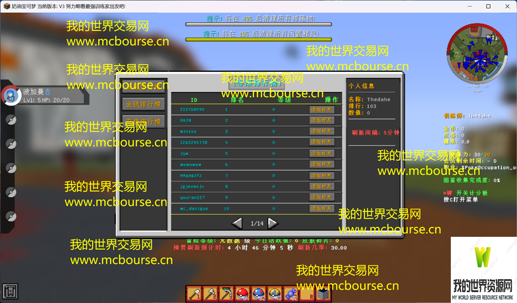Click the third empty Pokéball party slot
517x303 pixels.
[x=11, y=144]
